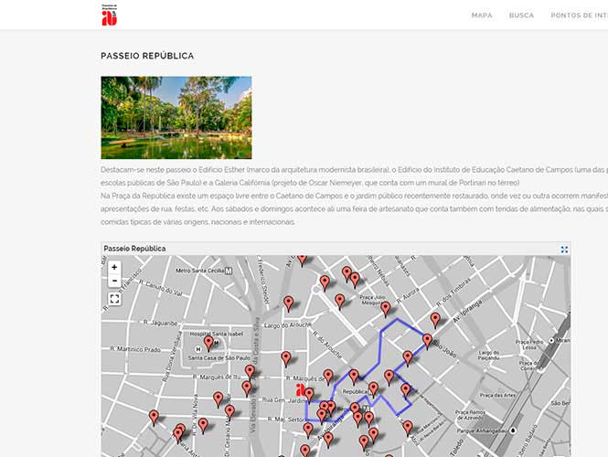This screenshot has height=457, width=608.
Task: Open the PONTOS DE INT... menu item
Action: pos(580,16)
